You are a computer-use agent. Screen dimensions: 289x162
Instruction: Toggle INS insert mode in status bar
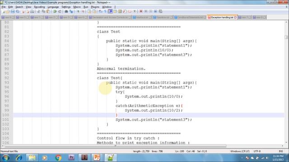click(x=281, y=151)
